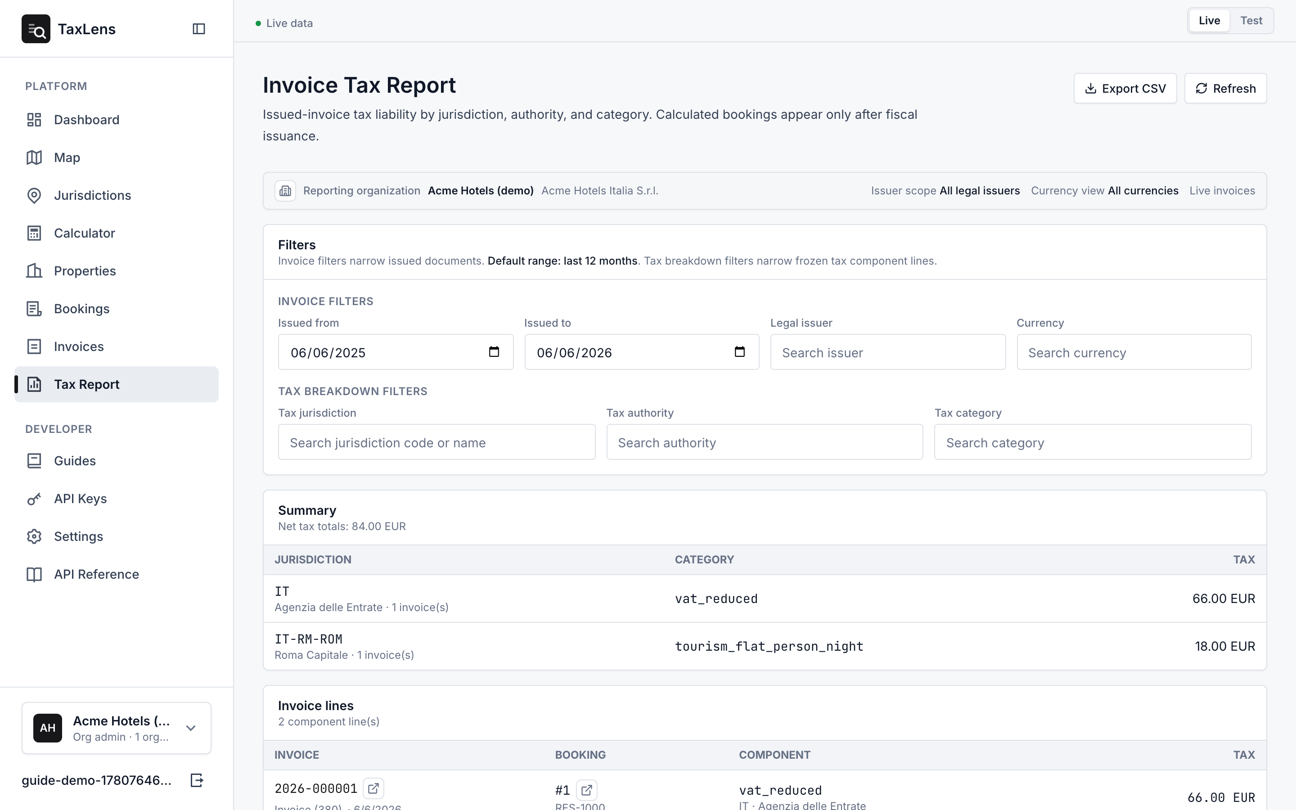Image resolution: width=1296 pixels, height=810 pixels.
Task: Click the Properties building icon
Action: 34,271
